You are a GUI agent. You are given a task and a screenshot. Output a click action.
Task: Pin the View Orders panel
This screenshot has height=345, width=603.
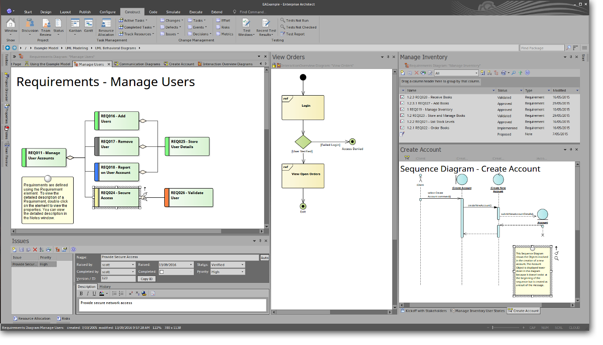(x=388, y=57)
